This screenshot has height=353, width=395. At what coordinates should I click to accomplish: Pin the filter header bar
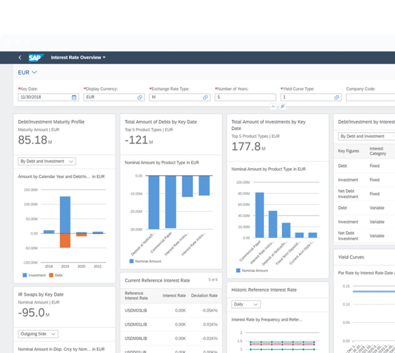pyautogui.click(x=282, y=107)
